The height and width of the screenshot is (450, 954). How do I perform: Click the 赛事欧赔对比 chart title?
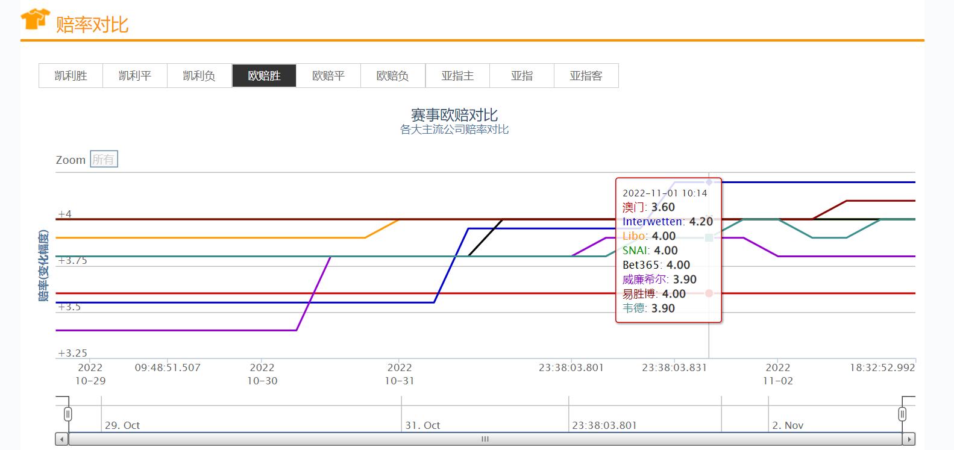[454, 115]
